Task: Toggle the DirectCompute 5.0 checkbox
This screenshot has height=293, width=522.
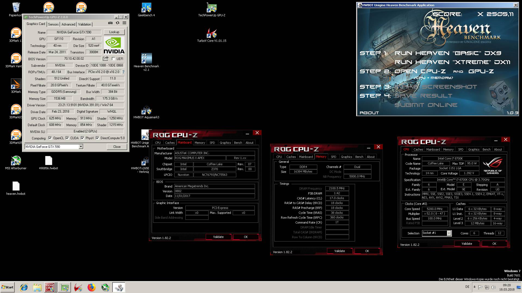Action: (x=97, y=138)
